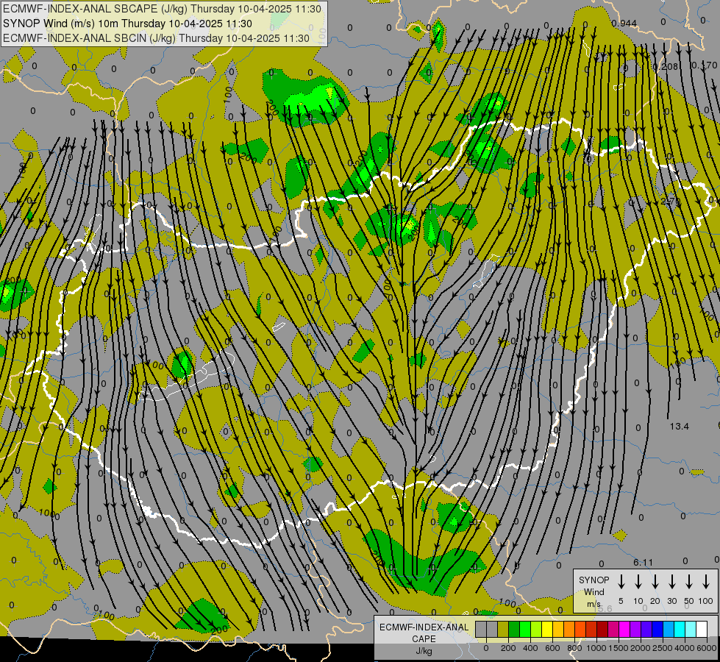Image resolution: width=720 pixels, height=662 pixels.
Task: Click the 0.944 value on the map
Action: 624,24
